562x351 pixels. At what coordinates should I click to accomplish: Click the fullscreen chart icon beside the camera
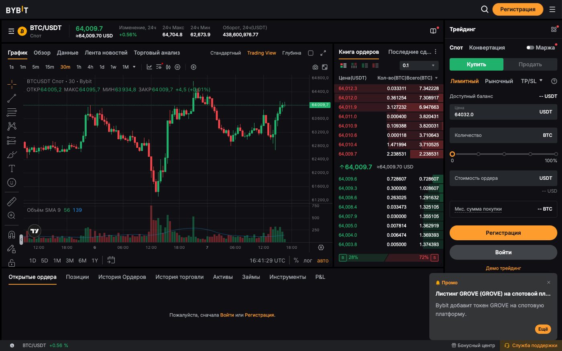(325, 67)
